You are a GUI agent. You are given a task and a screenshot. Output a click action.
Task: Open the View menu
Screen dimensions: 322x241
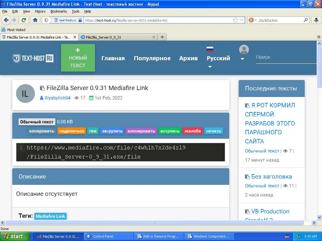point(26,11)
